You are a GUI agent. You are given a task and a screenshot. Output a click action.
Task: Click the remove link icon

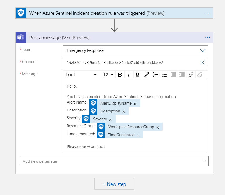pyautogui.click(x=200, y=75)
